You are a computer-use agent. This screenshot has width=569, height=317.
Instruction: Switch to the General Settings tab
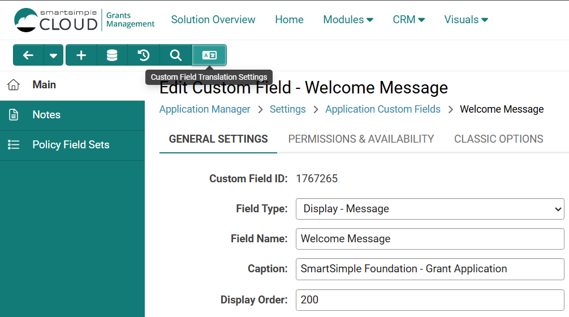[218, 139]
